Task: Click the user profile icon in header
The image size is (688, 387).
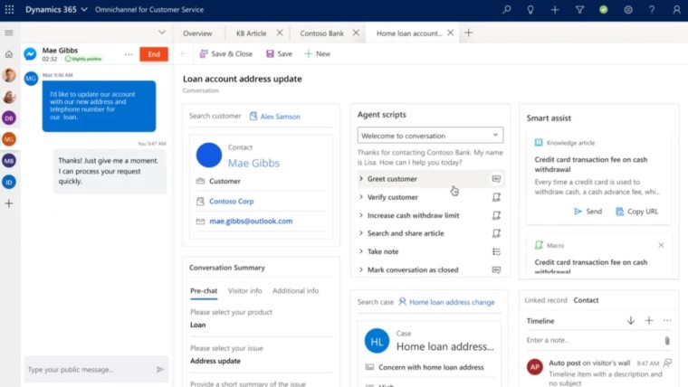Action: [676, 9]
